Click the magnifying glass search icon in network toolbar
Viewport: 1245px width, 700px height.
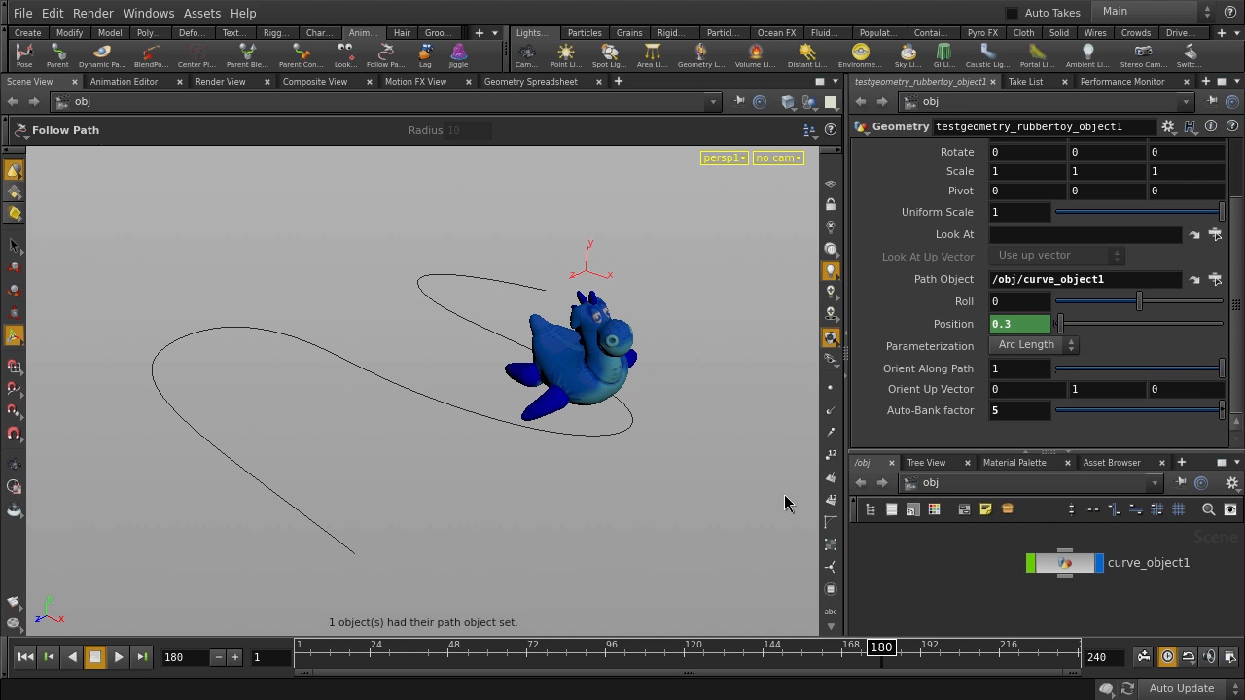pos(1208,508)
